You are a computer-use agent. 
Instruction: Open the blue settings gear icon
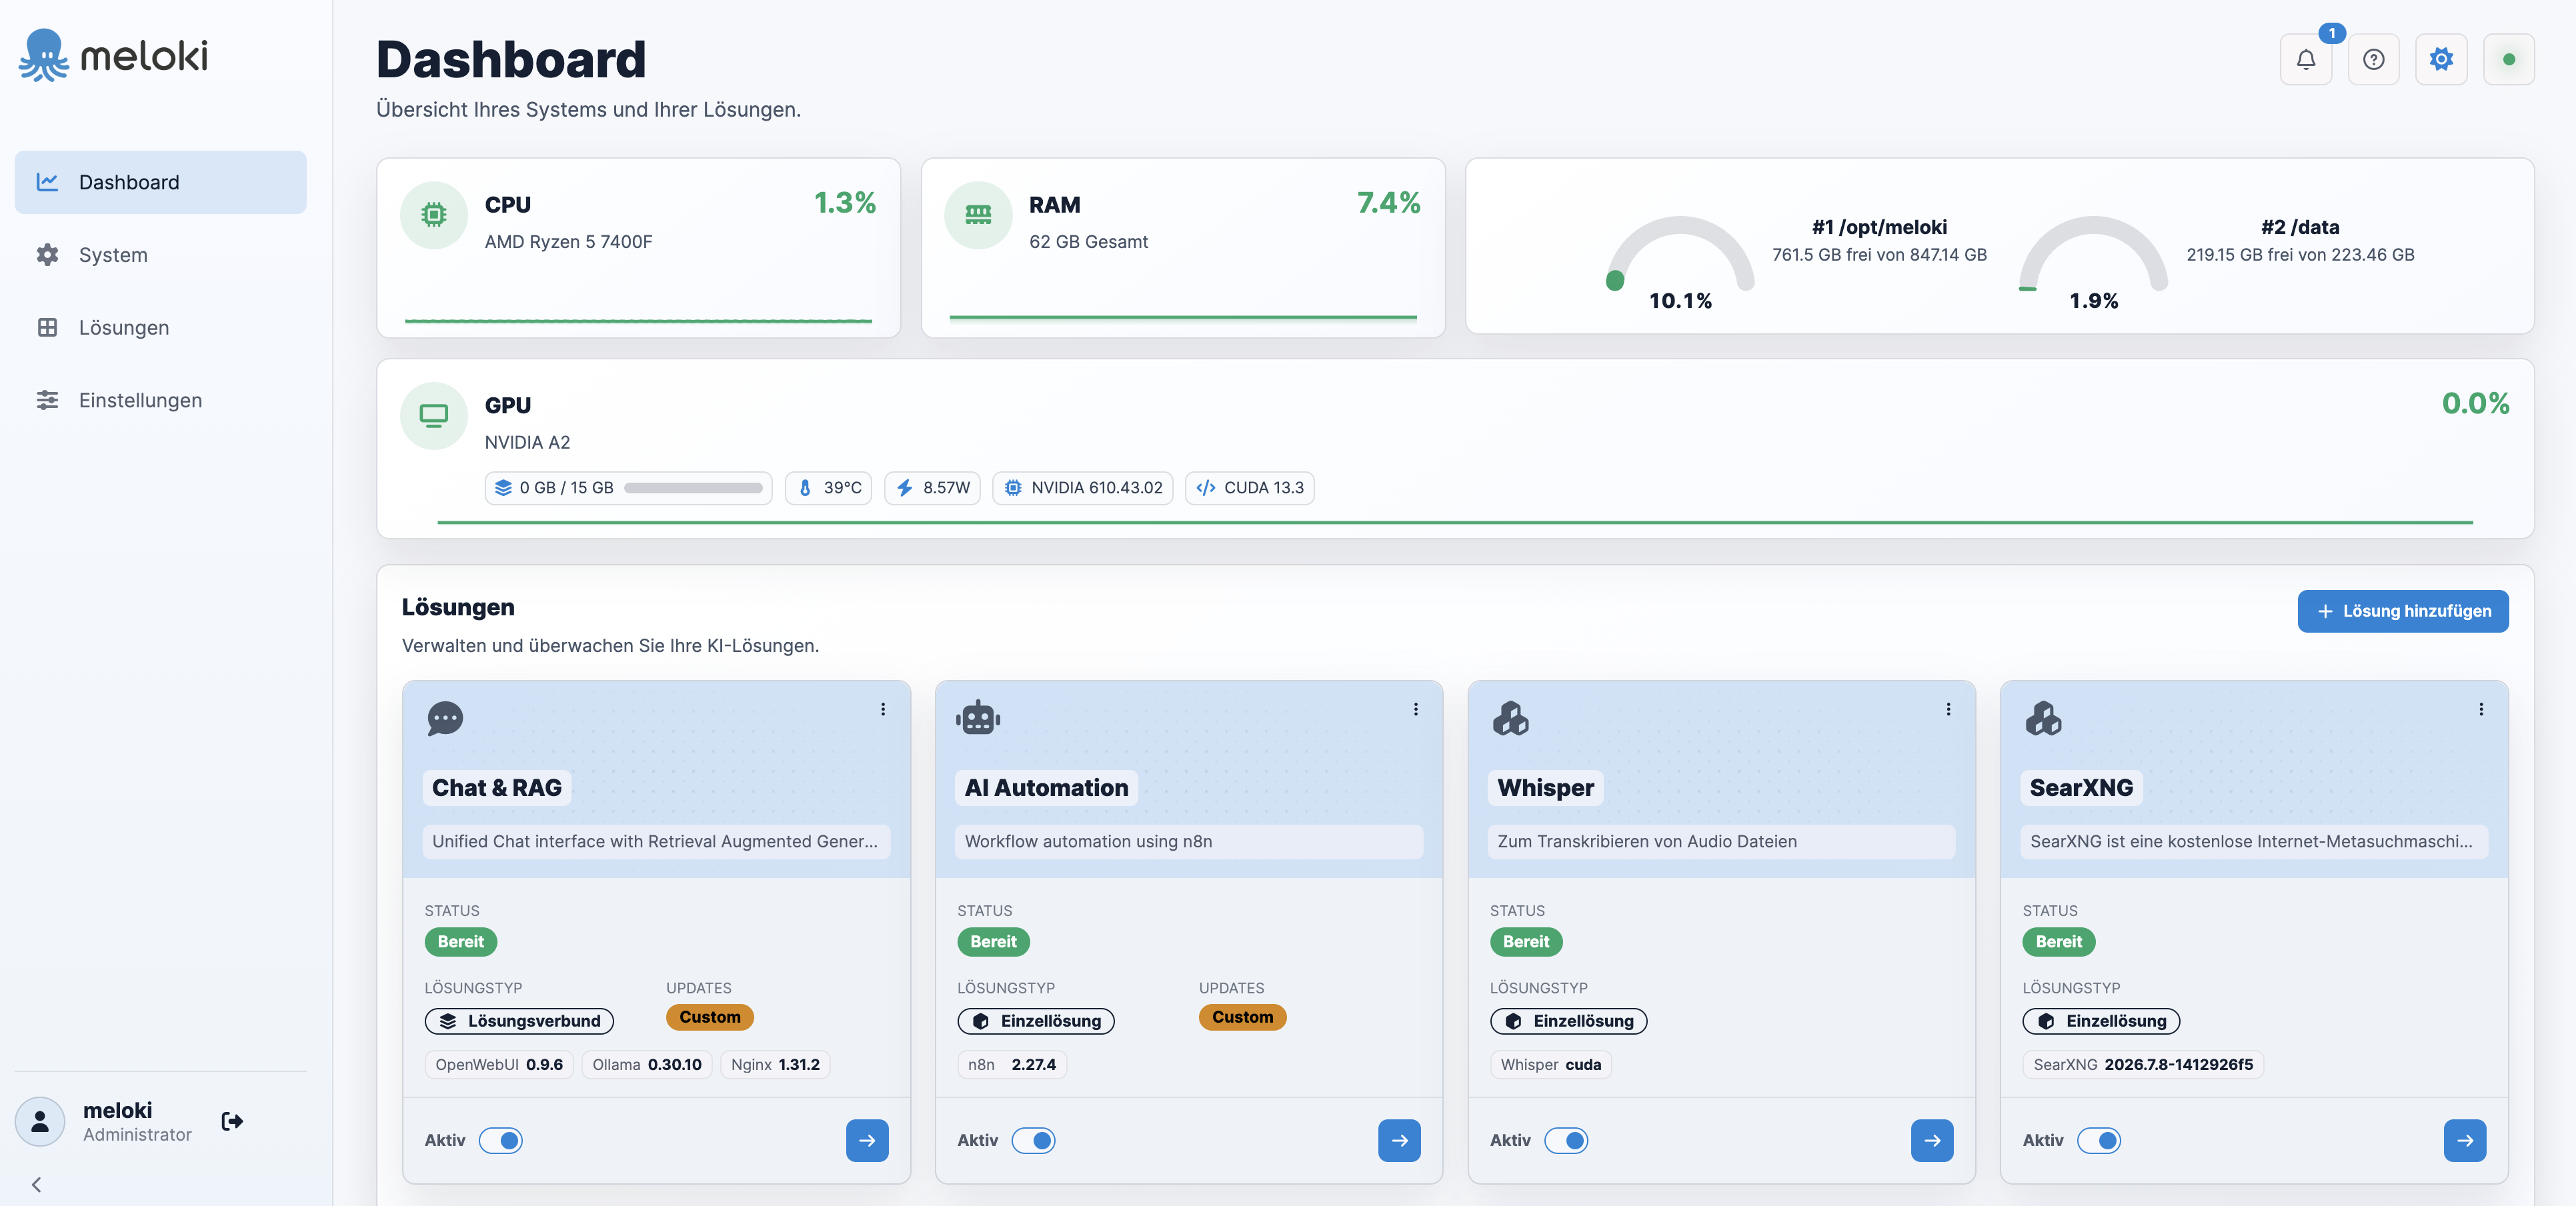tap(2441, 59)
